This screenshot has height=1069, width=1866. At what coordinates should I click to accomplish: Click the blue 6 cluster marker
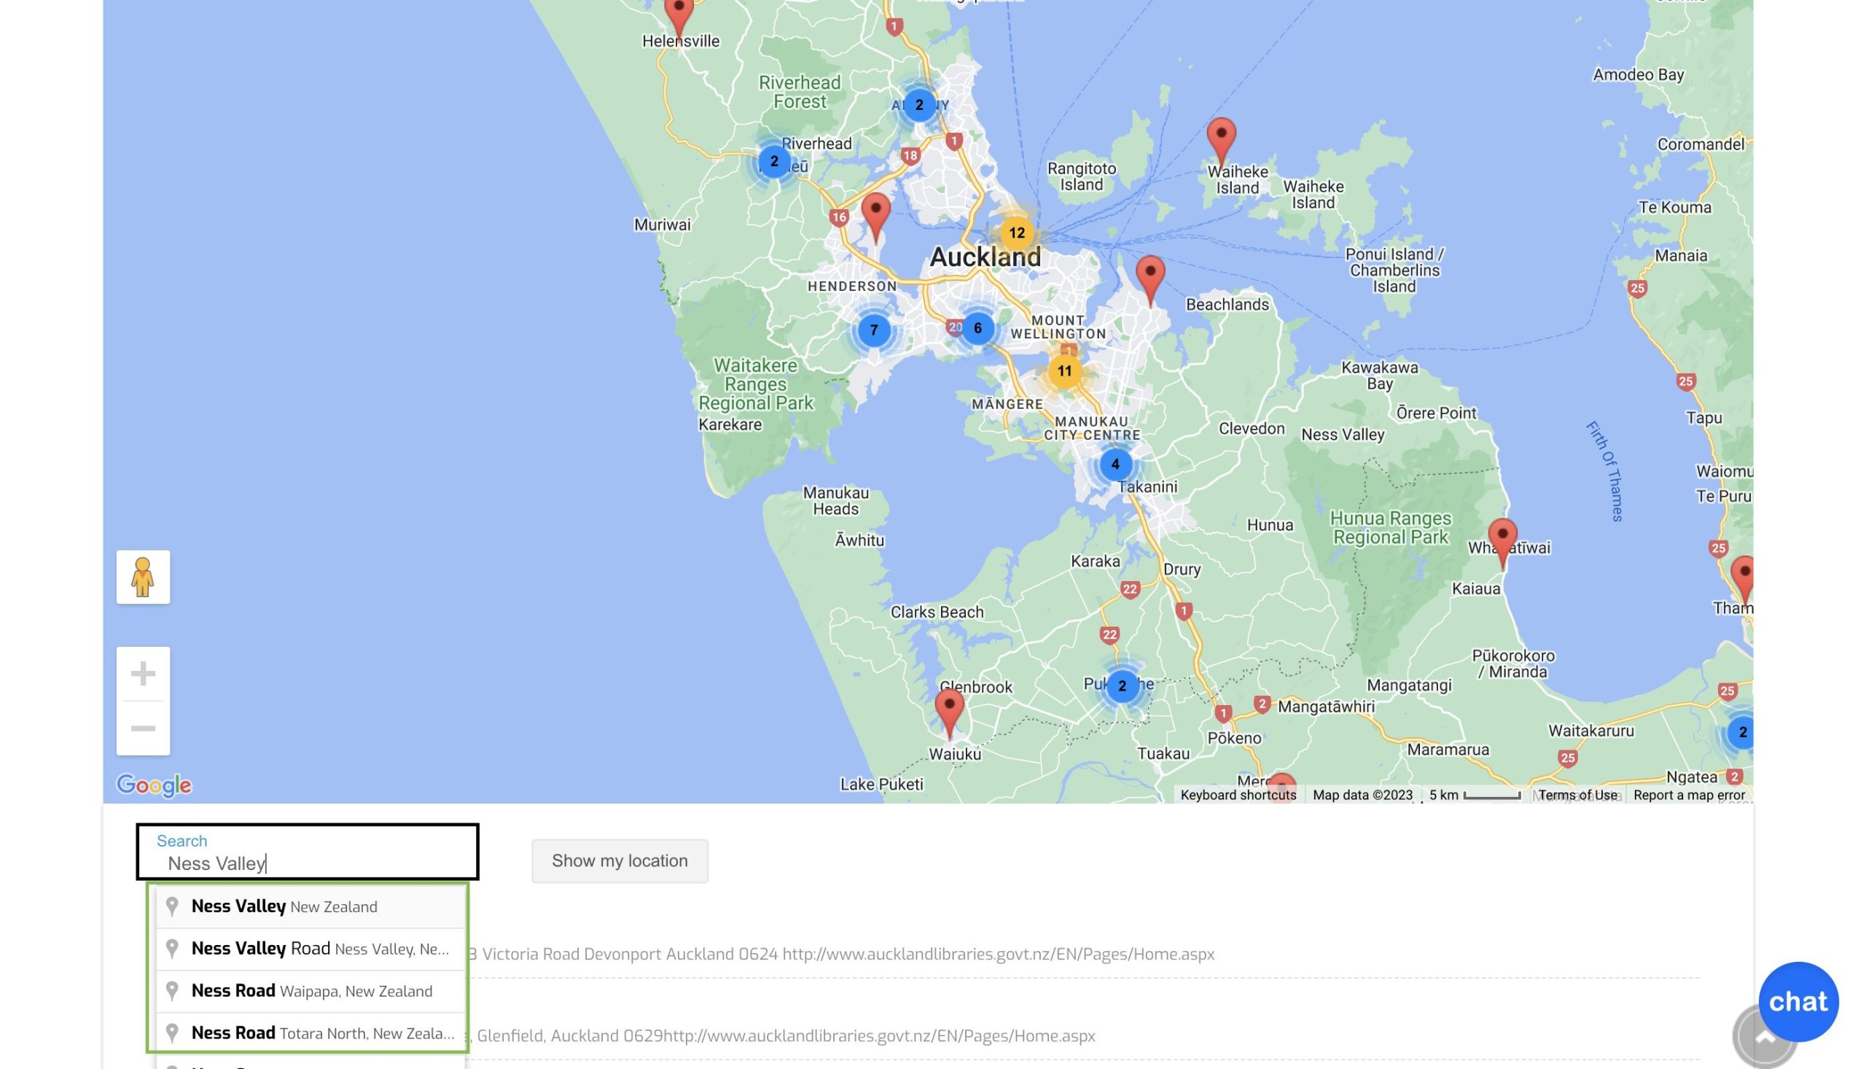(x=977, y=328)
